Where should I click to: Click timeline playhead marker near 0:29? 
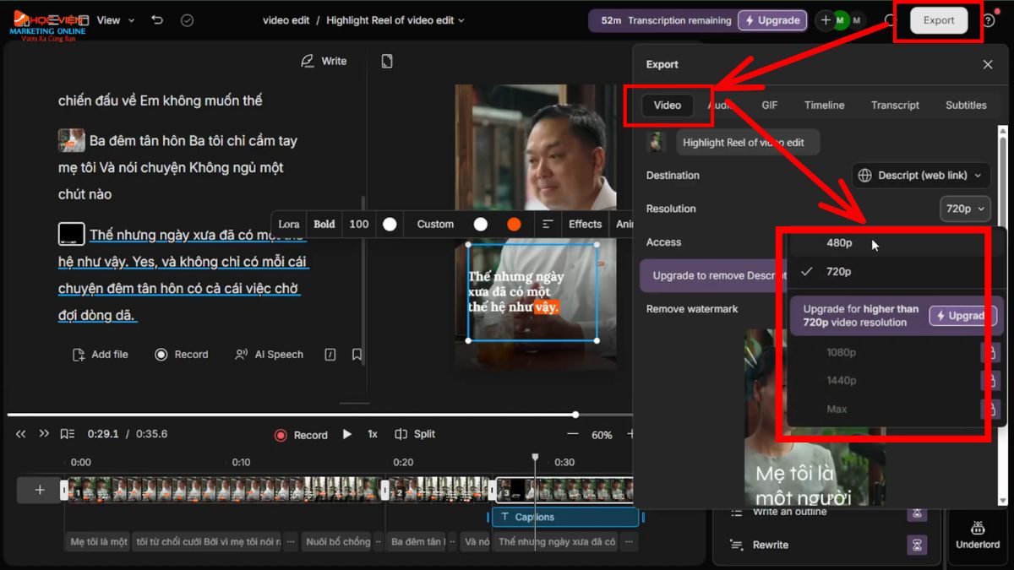pyautogui.click(x=535, y=458)
